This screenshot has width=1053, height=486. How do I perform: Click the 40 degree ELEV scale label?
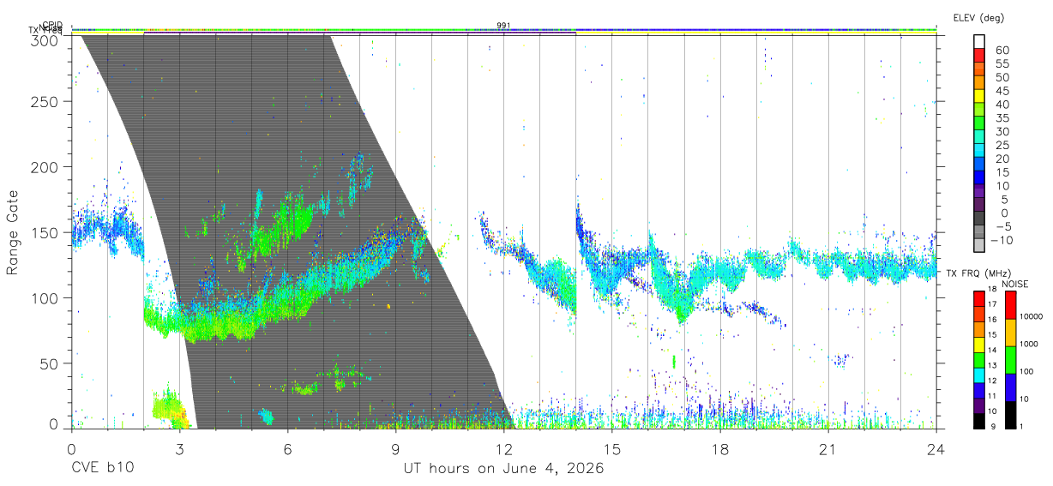1001,105
